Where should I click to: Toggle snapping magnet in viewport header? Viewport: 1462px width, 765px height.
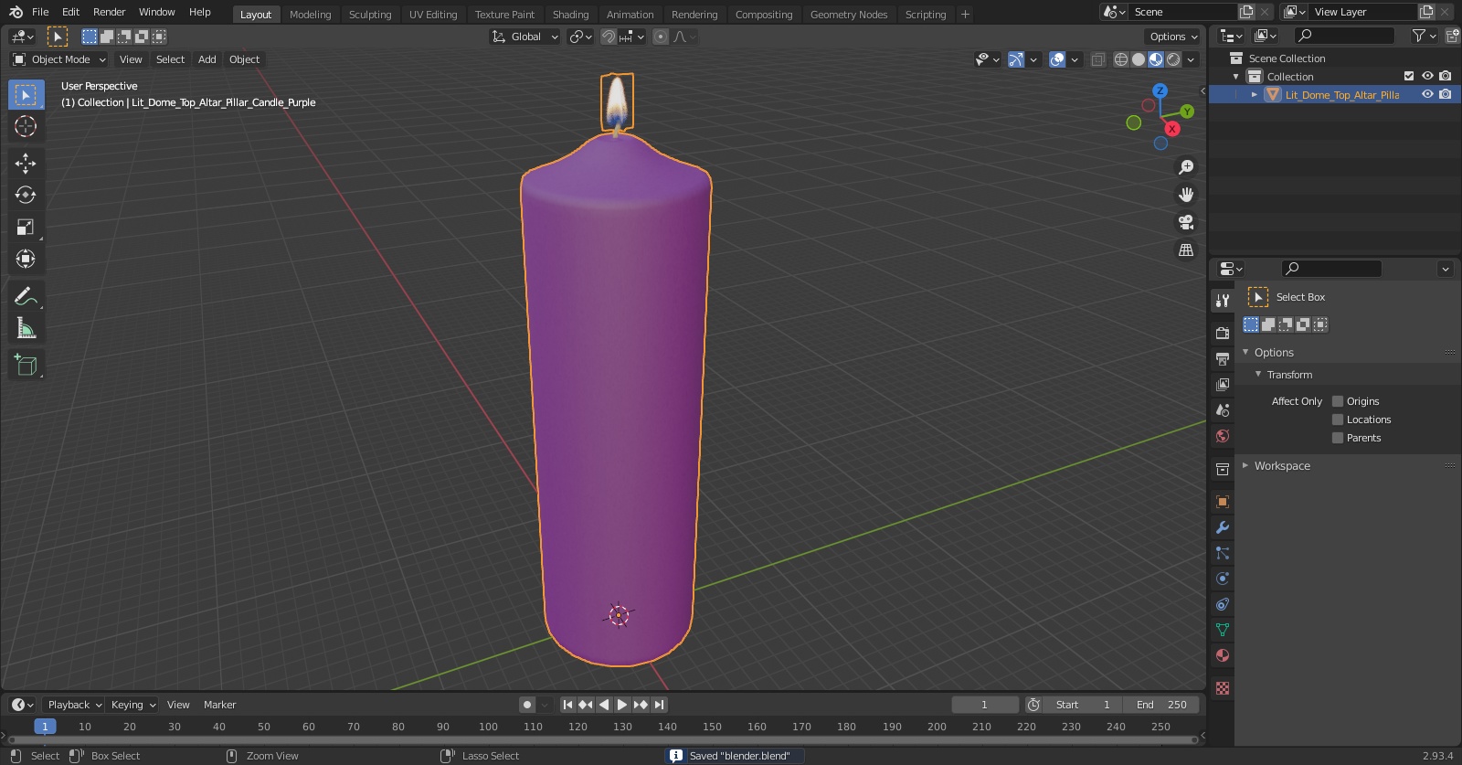(x=609, y=37)
